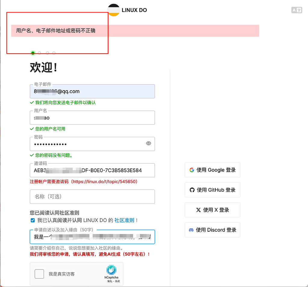Viewport: 308px width, 287px height.
Task: Focus the 用户名 input field
Action: (92, 118)
